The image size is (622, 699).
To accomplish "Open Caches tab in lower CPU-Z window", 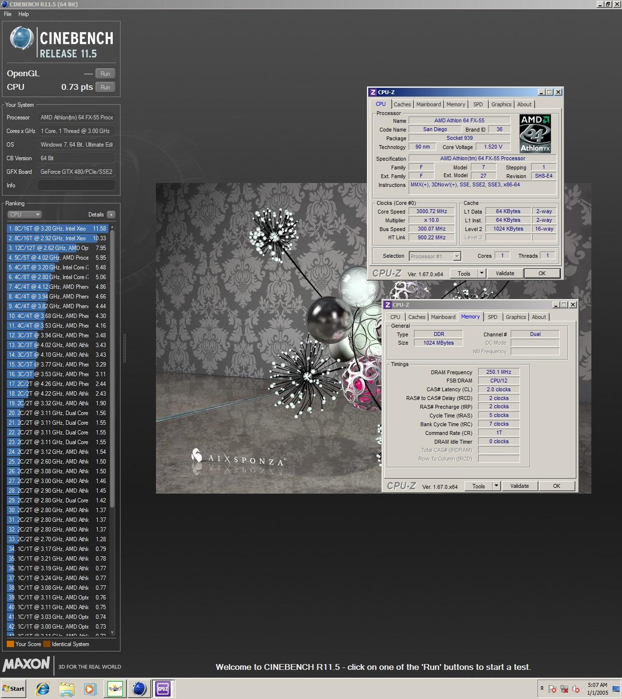I will [417, 317].
